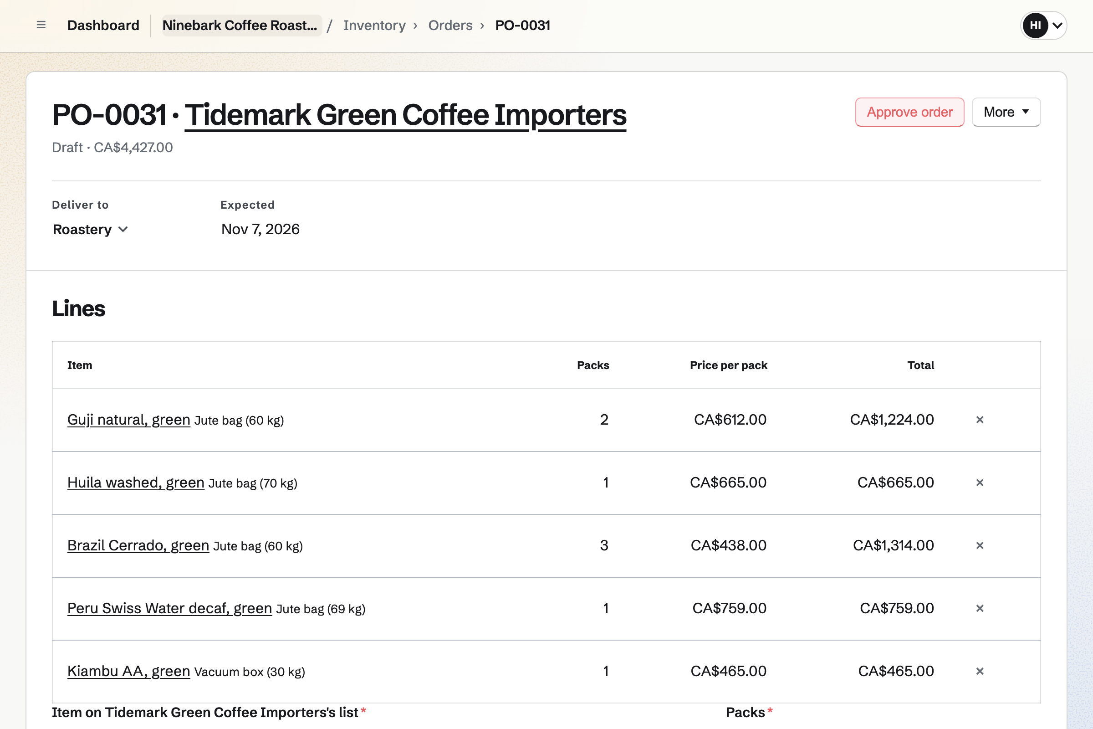Open the Ninebark Coffee Roast... workspace switcher

[242, 25]
